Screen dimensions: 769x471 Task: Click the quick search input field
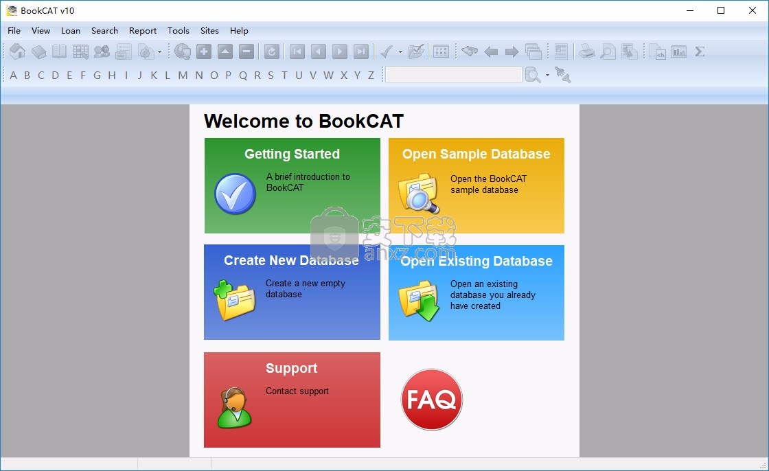[454, 75]
